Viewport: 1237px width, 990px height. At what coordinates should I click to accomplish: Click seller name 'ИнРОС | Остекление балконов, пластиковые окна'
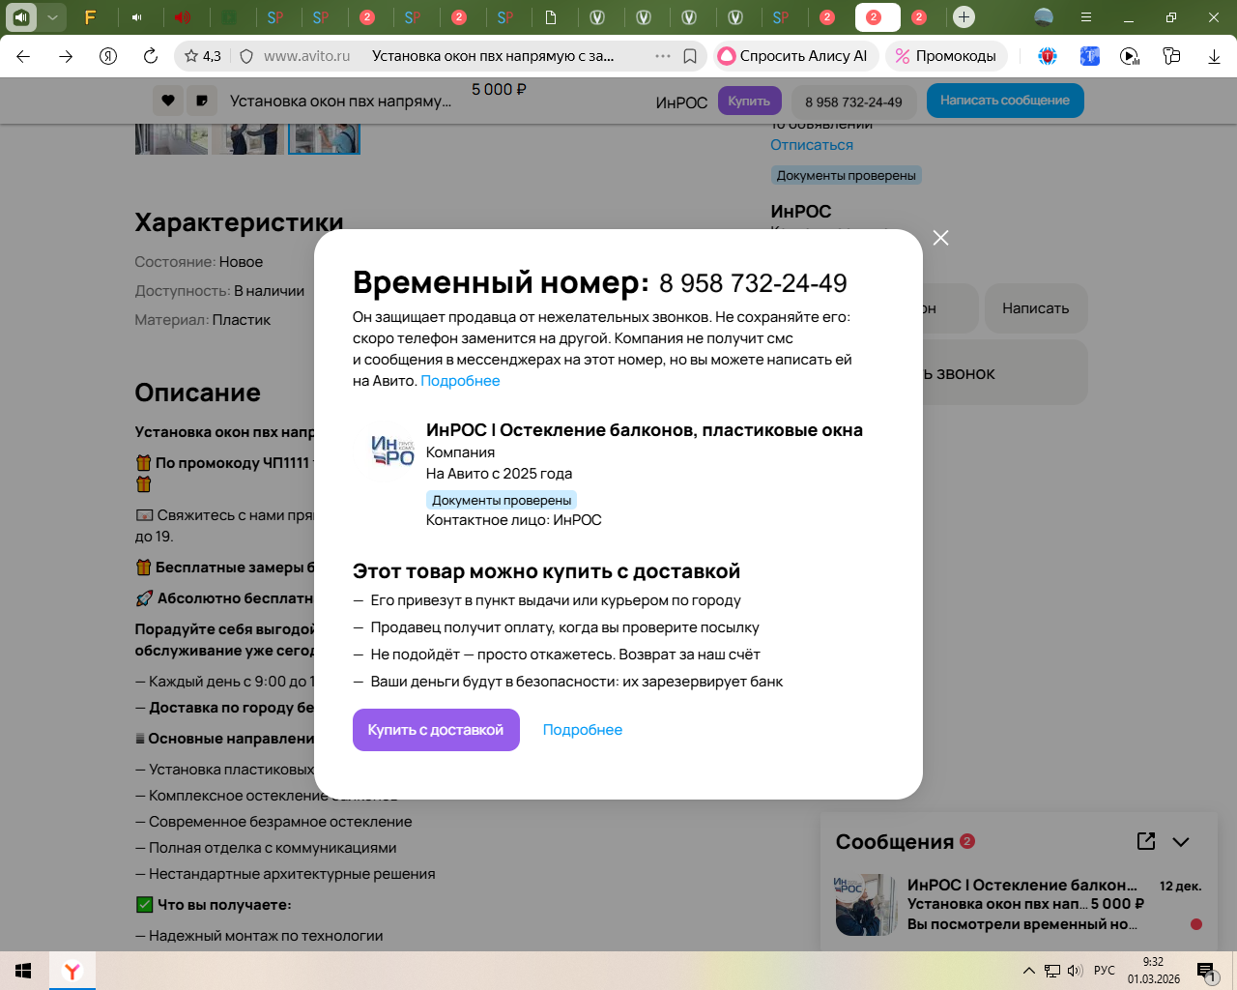pyautogui.click(x=645, y=430)
